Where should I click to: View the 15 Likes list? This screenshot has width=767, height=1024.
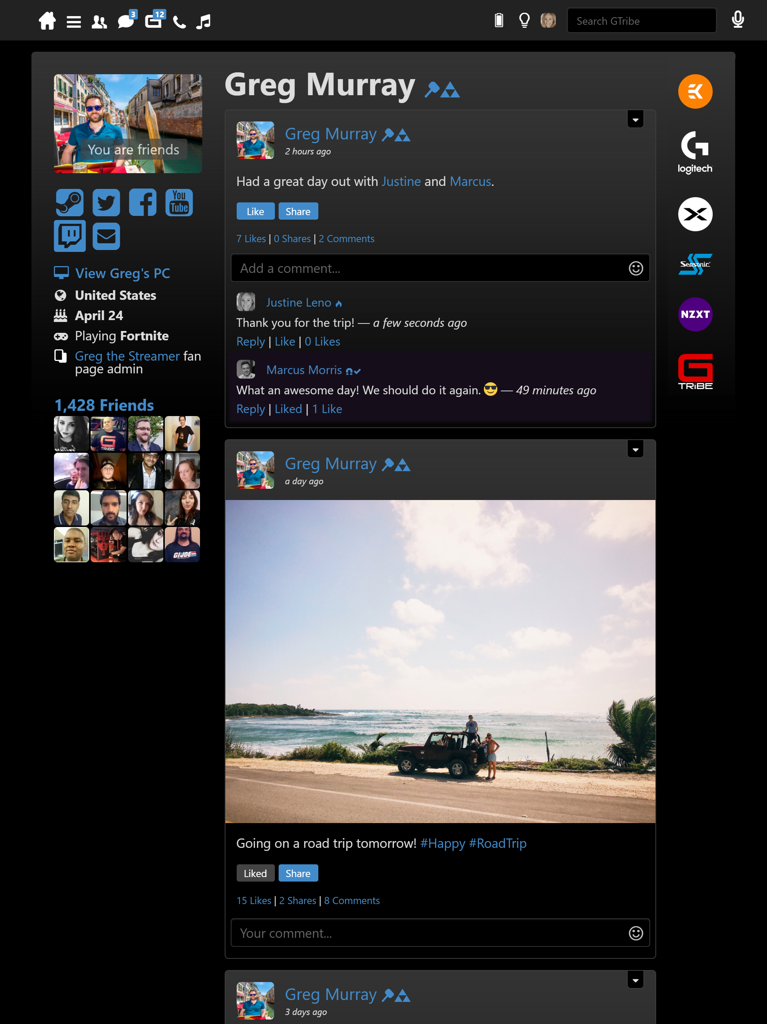pos(254,901)
